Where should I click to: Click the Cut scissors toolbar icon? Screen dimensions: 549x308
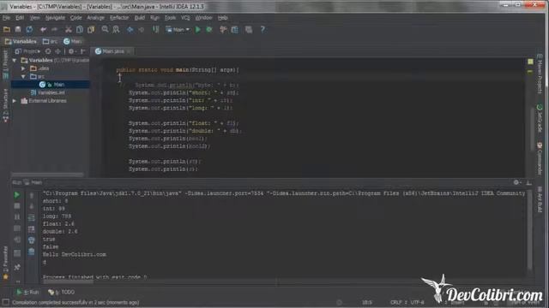[x=69, y=30]
